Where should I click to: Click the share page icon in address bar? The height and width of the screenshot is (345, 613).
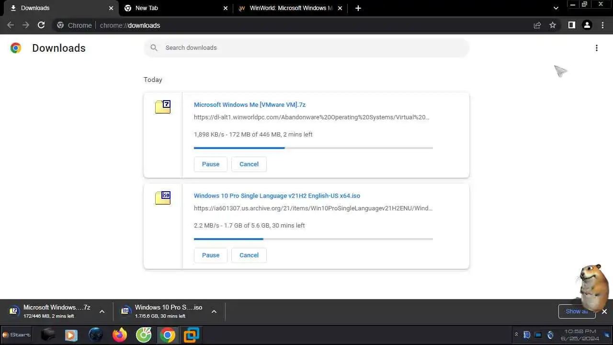[537, 25]
